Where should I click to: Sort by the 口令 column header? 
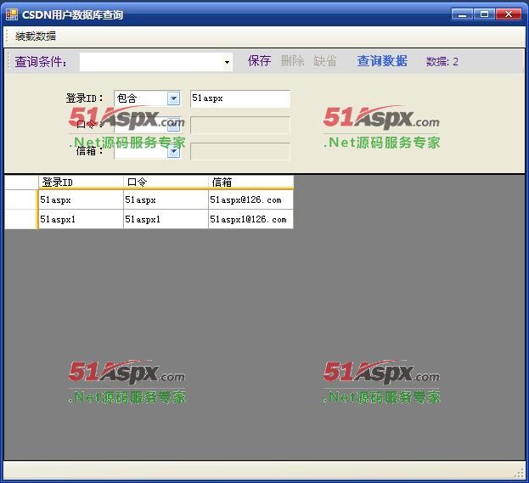pos(166,183)
